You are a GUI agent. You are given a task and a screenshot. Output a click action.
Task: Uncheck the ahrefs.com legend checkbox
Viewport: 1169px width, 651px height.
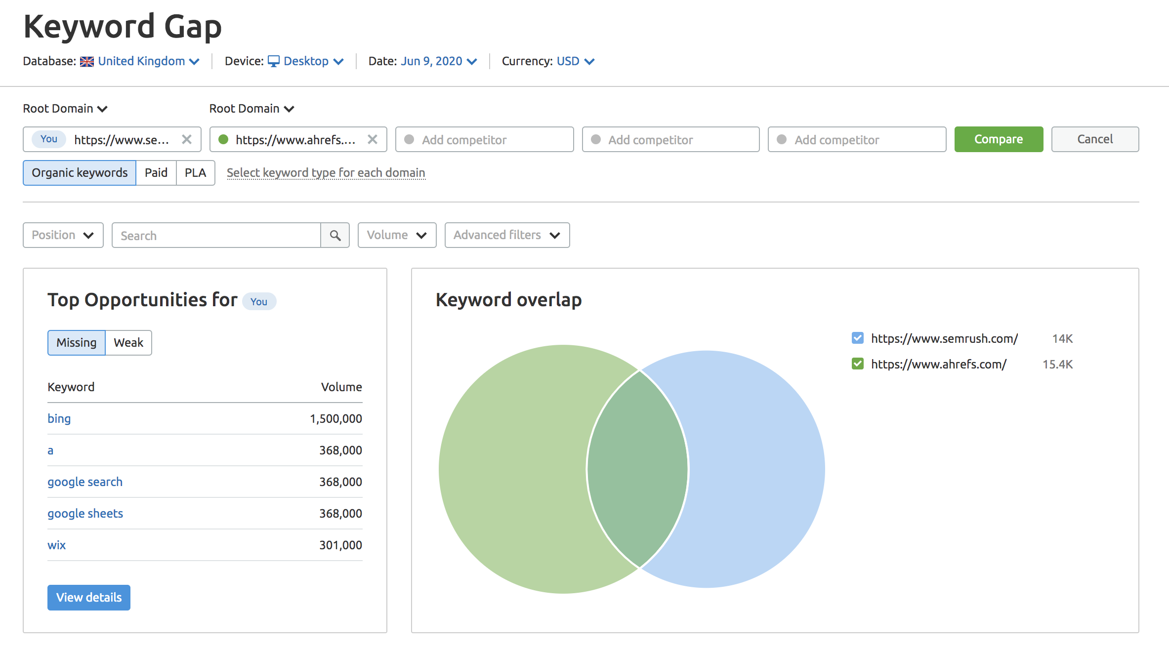click(x=858, y=364)
